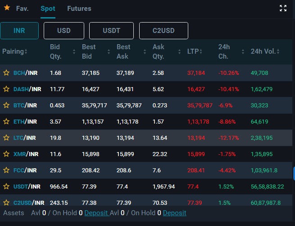
Task: Favorite the BTC/INR pair star
Action: (x=6, y=105)
